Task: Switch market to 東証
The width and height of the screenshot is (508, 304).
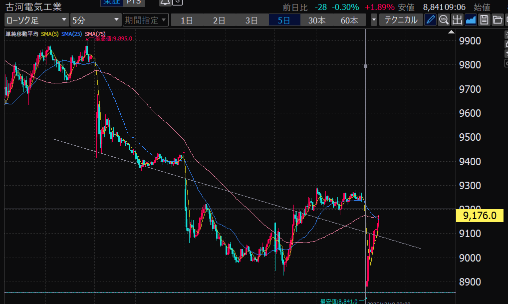Action: tap(110, 2)
